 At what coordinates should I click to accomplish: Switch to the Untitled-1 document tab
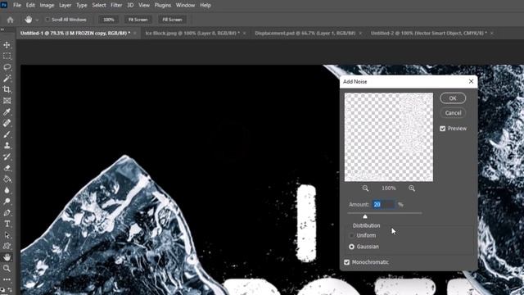tap(75, 33)
